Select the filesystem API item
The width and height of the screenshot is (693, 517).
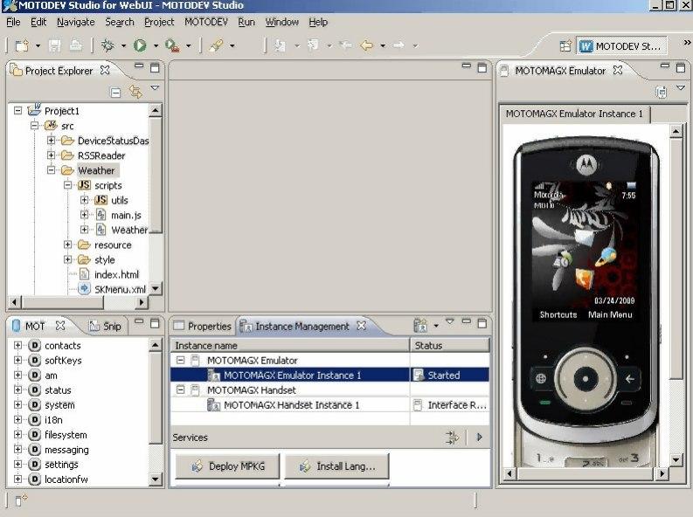pos(66,435)
